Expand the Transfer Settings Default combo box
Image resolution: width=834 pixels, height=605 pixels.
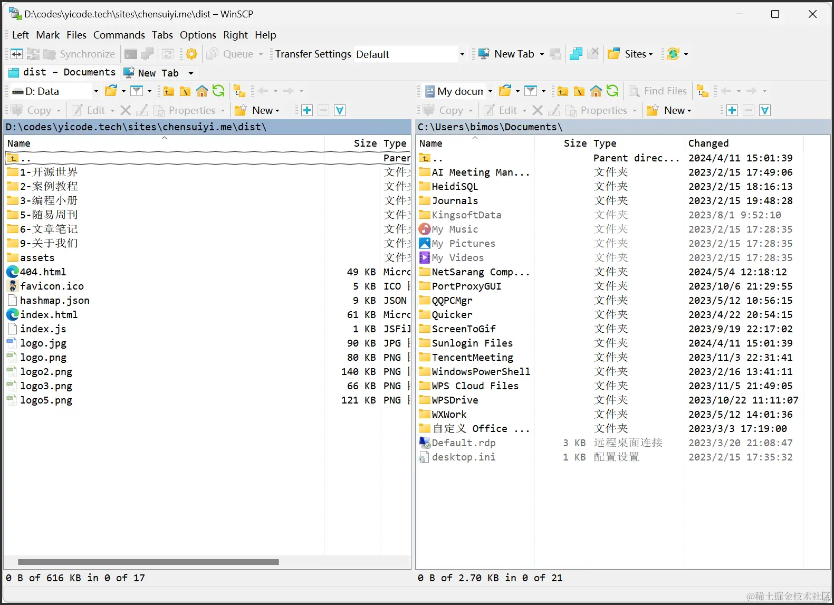tap(462, 54)
